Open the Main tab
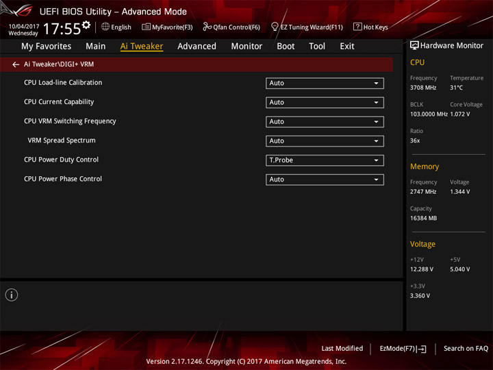This screenshot has height=370, width=493. coord(96,47)
